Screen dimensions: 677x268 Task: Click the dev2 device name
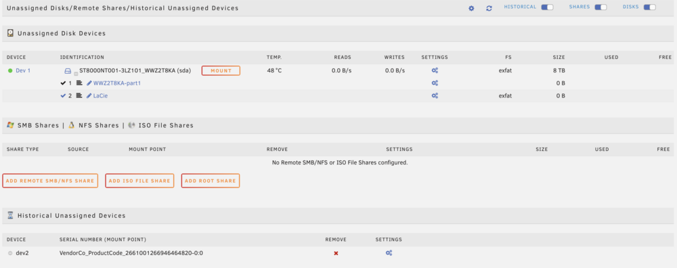pos(22,253)
